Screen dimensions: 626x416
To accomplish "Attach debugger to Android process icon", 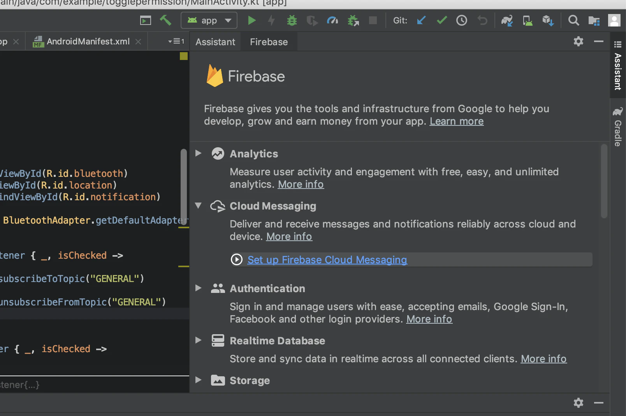I will pos(353,20).
